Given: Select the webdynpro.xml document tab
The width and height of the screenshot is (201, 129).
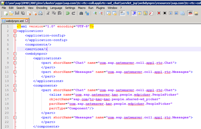Looking at the screenshot, I should tap(15, 21).
